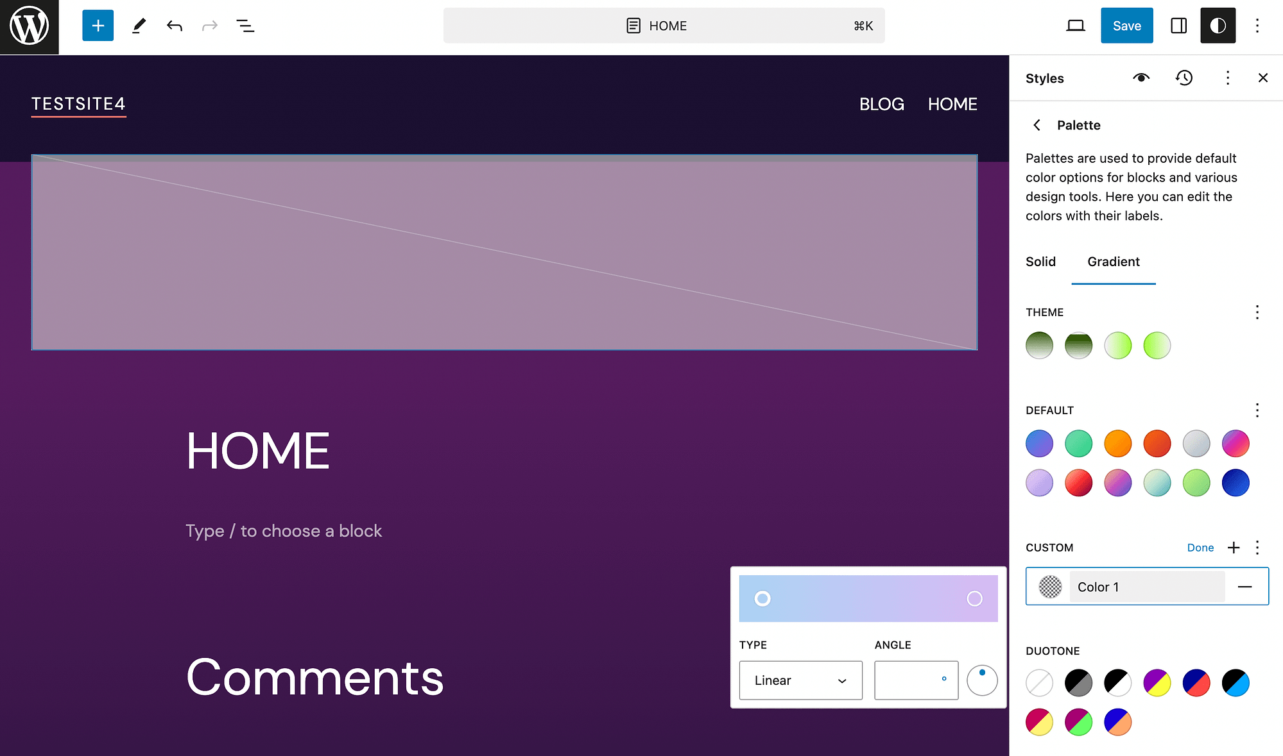Click the undo arrow in the toolbar
Screen dimensions: 1283x756
point(174,26)
